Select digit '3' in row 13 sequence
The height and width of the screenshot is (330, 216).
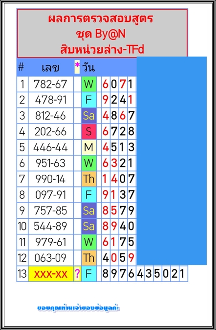(x=149, y=274)
